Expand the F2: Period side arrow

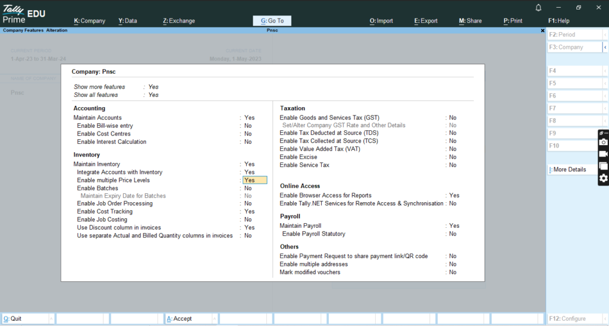[x=605, y=35]
